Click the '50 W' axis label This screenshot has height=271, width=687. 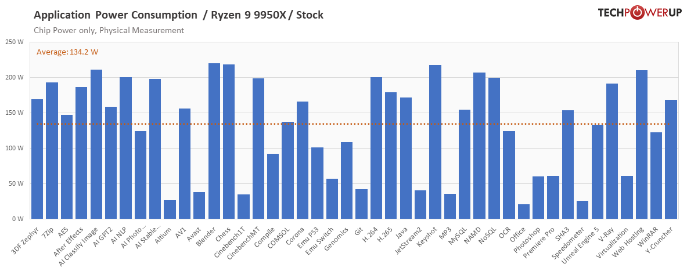17,183
